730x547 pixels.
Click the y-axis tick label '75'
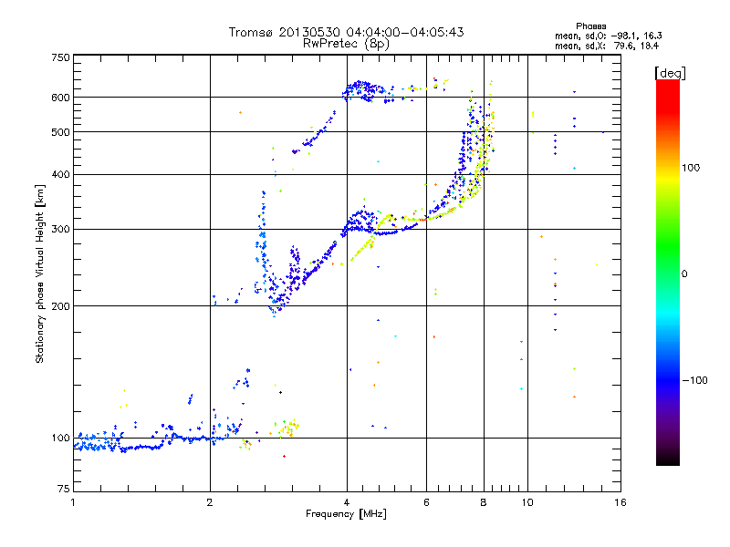[63, 489]
